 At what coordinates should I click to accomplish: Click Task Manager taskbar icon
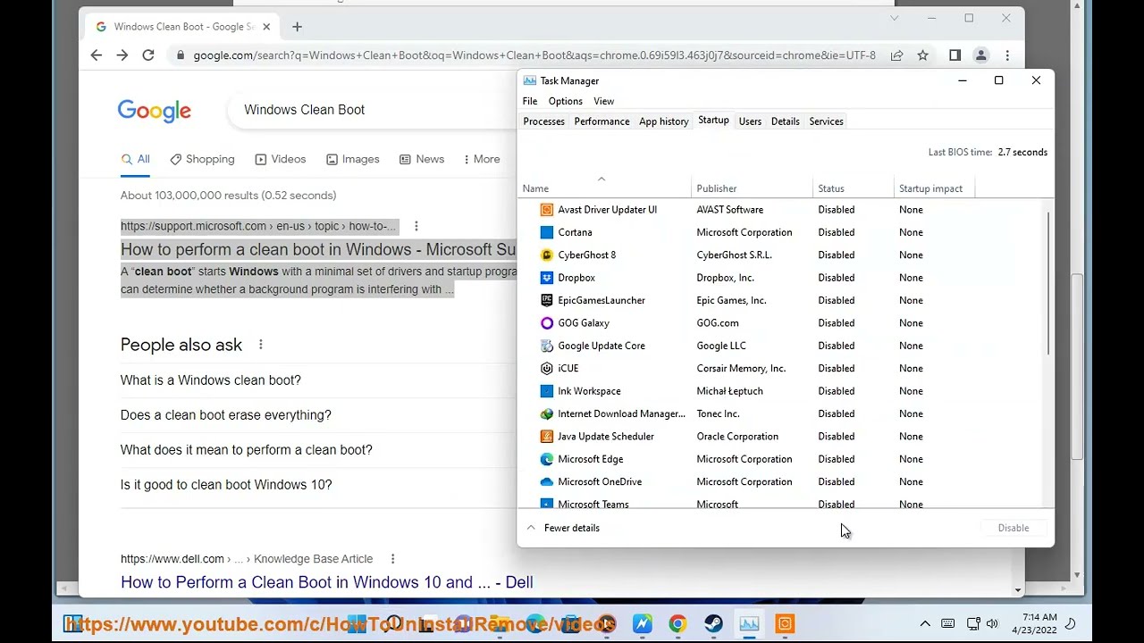coord(749,624)
